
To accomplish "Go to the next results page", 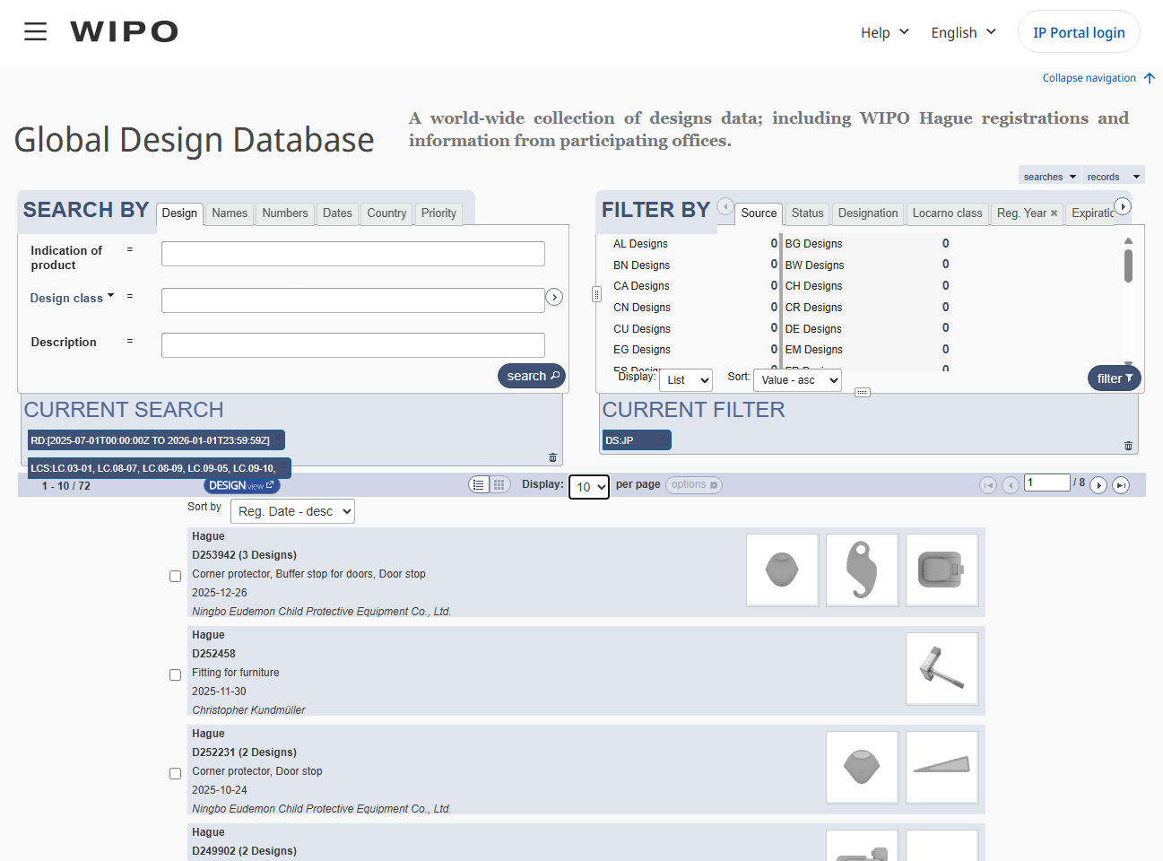I will click(x=1098, y=485).
